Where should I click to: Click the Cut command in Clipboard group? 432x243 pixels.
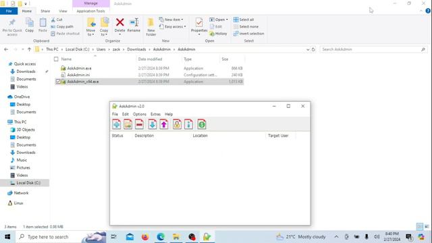point(57,20)
